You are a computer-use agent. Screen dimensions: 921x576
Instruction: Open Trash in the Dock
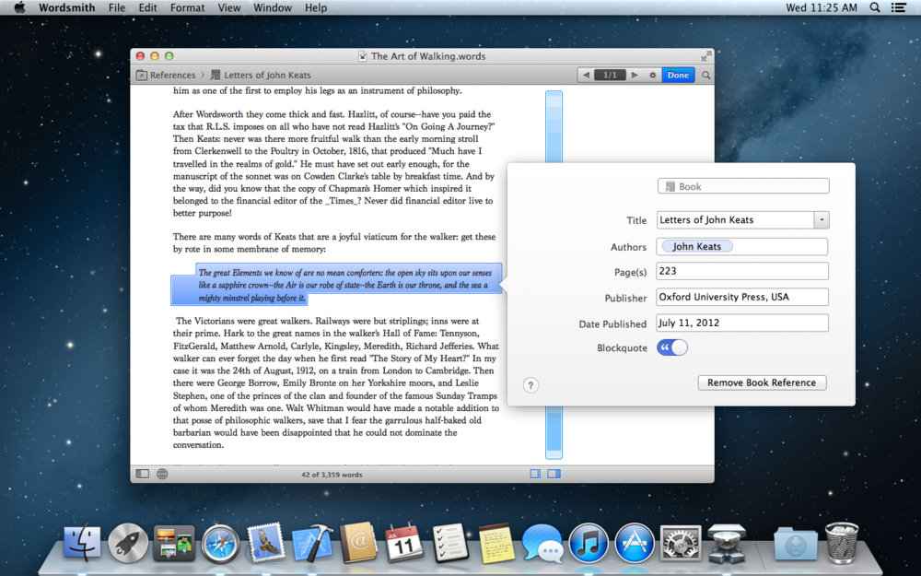click(x=842, y=543)
